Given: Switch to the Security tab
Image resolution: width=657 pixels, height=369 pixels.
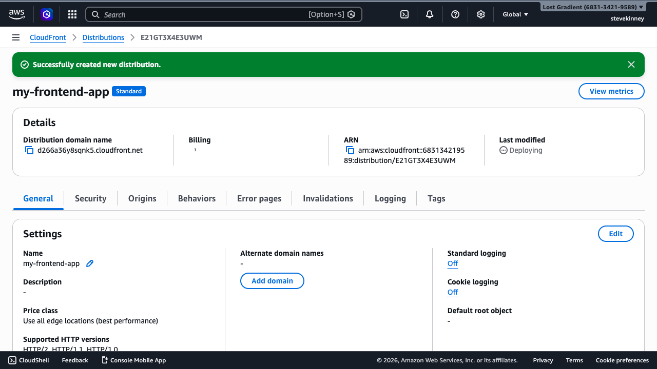Looking at the screenshot, I should (x=91, y=198).
